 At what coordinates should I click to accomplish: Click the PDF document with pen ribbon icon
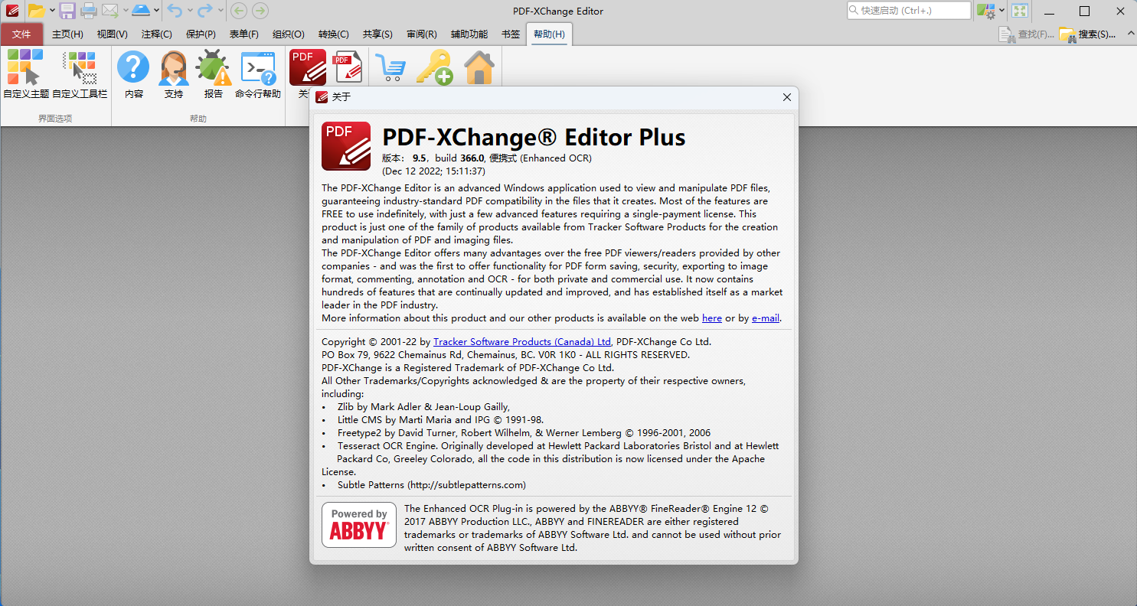[348, 67]
